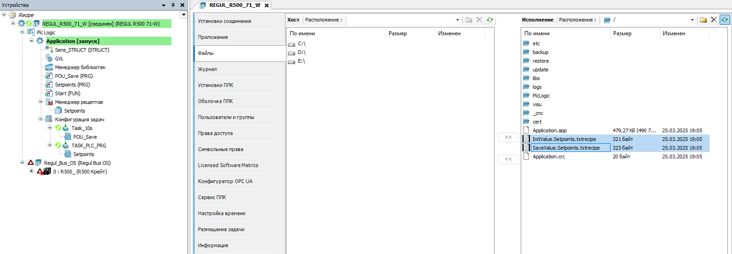Screen dimensions: 732x254
Task: Create new folder in Runtime panel
Action: coord(703,20)
